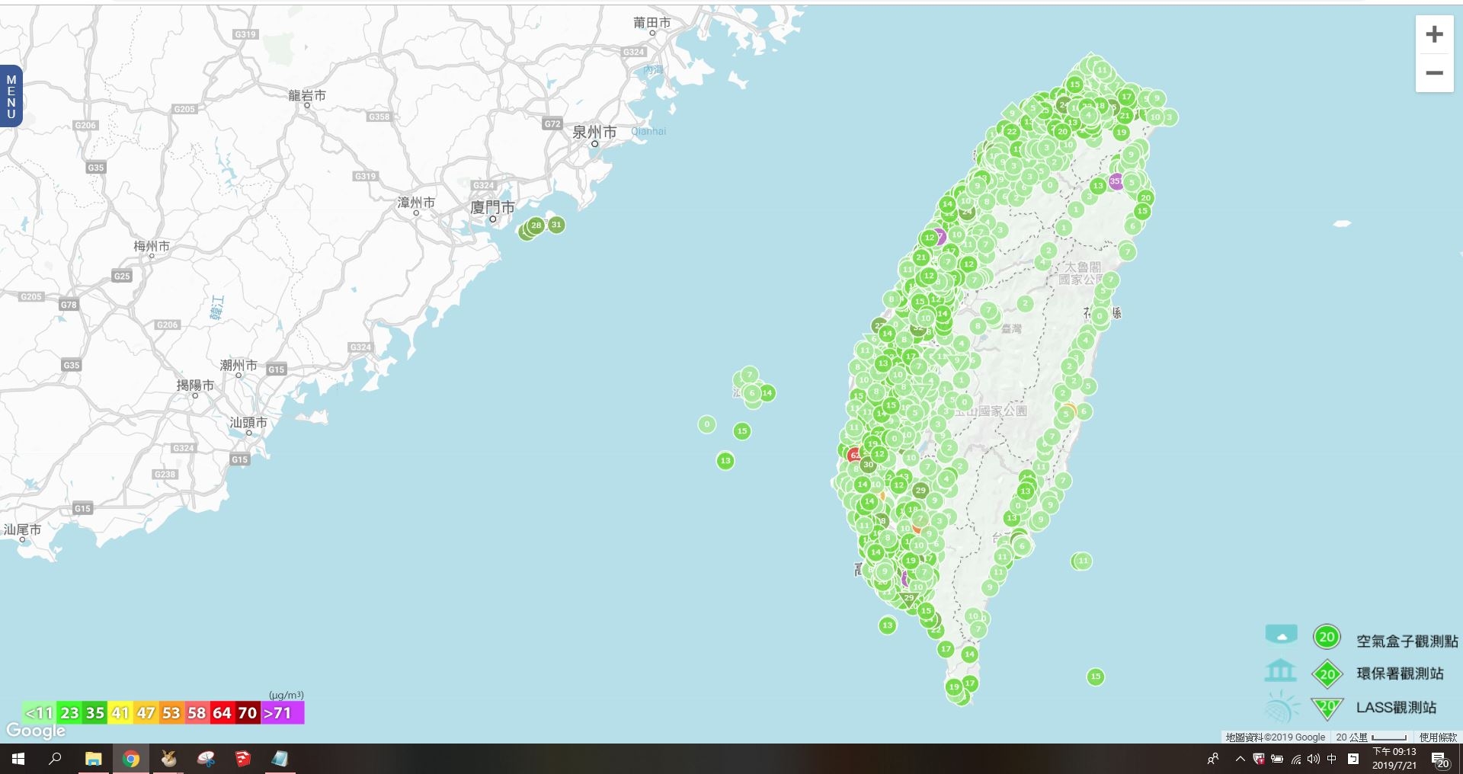Click the G358 highway shield

(x=379, y=117)
